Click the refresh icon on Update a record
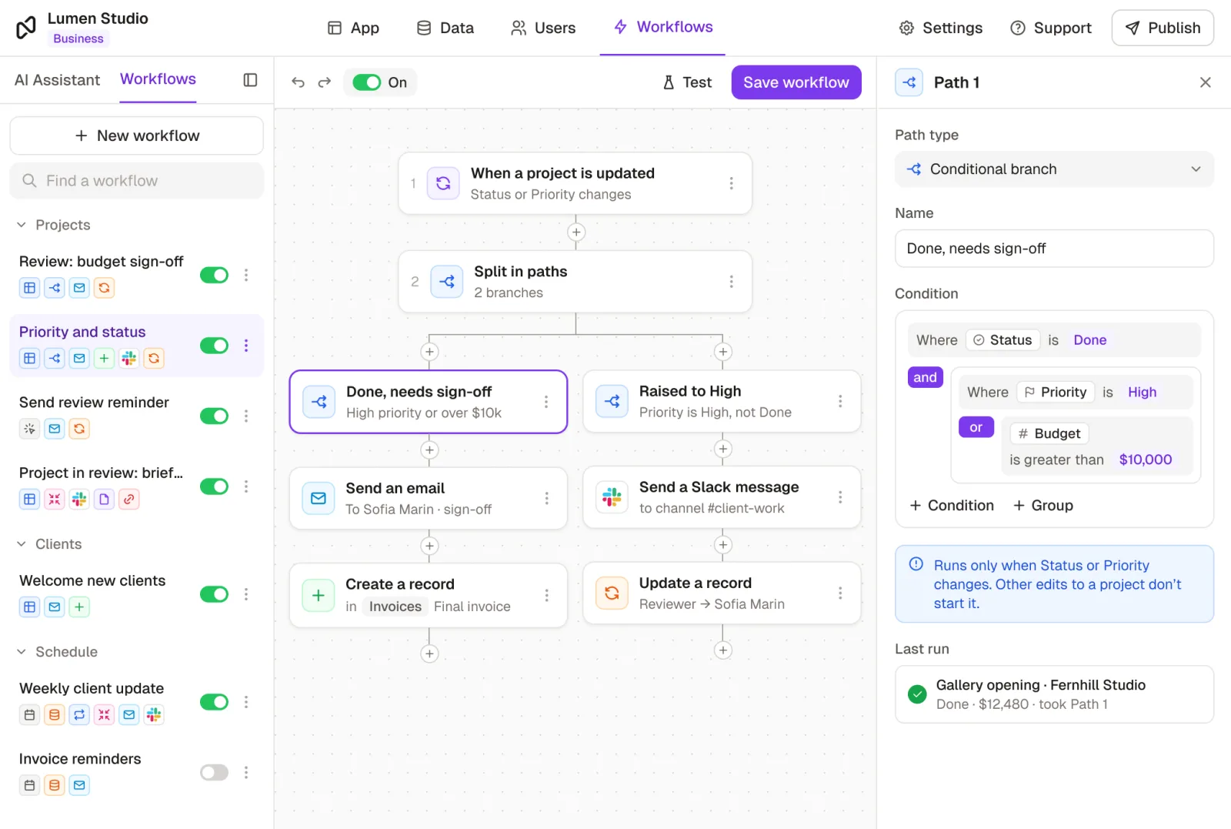Screen dimensions: 1231x829 click(x=612, y=593)
